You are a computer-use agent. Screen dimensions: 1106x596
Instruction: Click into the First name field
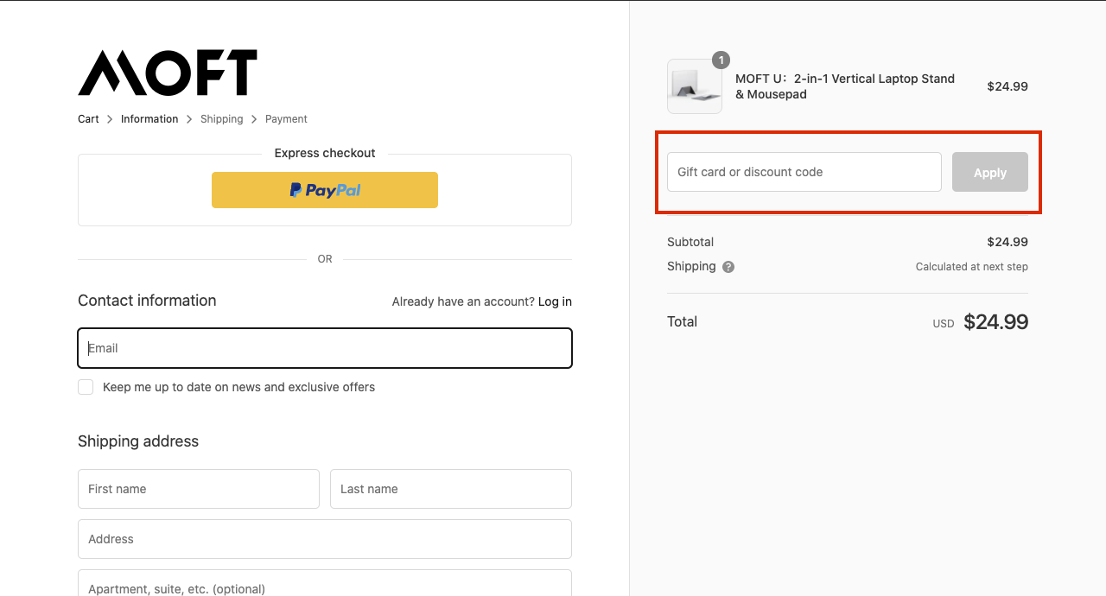tap(199, 489)
